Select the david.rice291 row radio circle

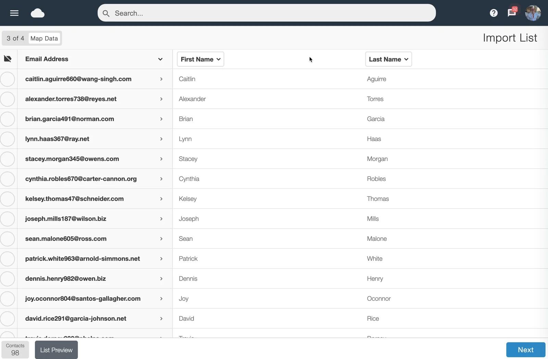(x=8, y=319)
